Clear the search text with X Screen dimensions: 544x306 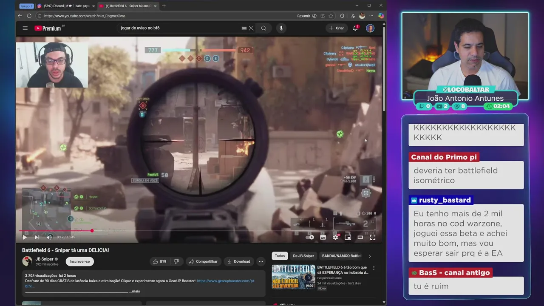point(251,28)
